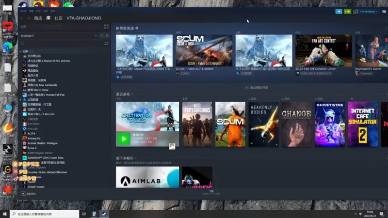
Task: Open the Ghostwire game tile
Action: pyautogui.click(x=330, y=124)
